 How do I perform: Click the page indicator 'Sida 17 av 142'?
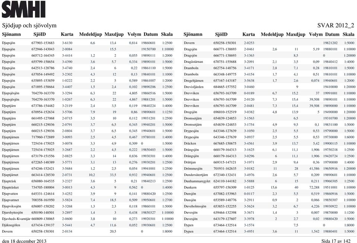(336, 241)
